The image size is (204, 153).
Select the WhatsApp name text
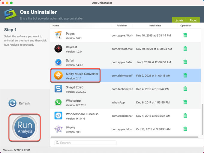click(73, 100)
